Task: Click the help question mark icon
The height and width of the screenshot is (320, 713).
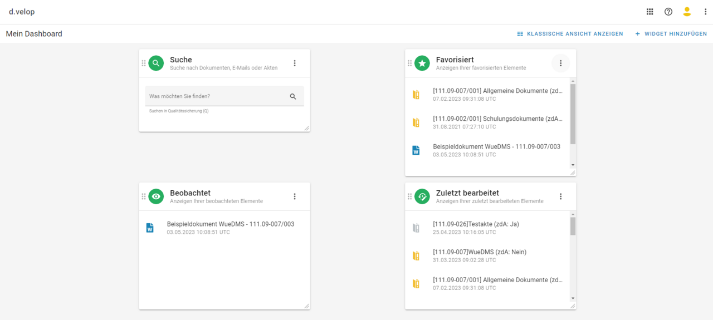Action: coord(668,12)
